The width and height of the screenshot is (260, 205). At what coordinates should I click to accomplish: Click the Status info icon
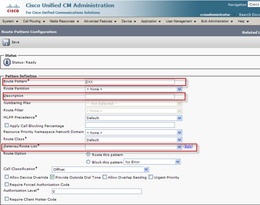(x=7, y=62)
